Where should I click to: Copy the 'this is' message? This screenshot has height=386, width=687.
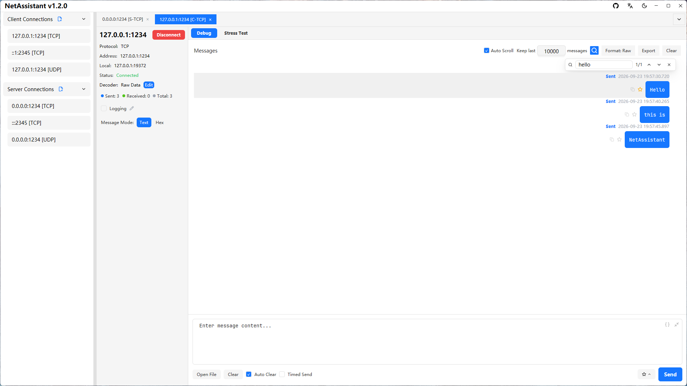tap(627, 114)
